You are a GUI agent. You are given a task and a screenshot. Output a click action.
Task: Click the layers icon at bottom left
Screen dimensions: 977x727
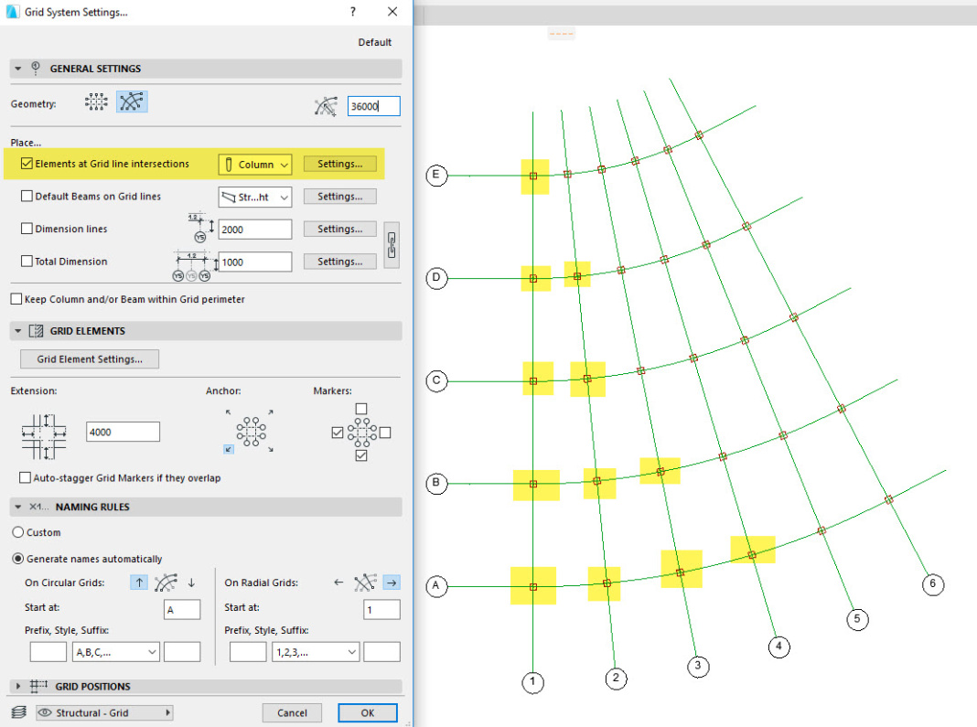coord(17,712)
